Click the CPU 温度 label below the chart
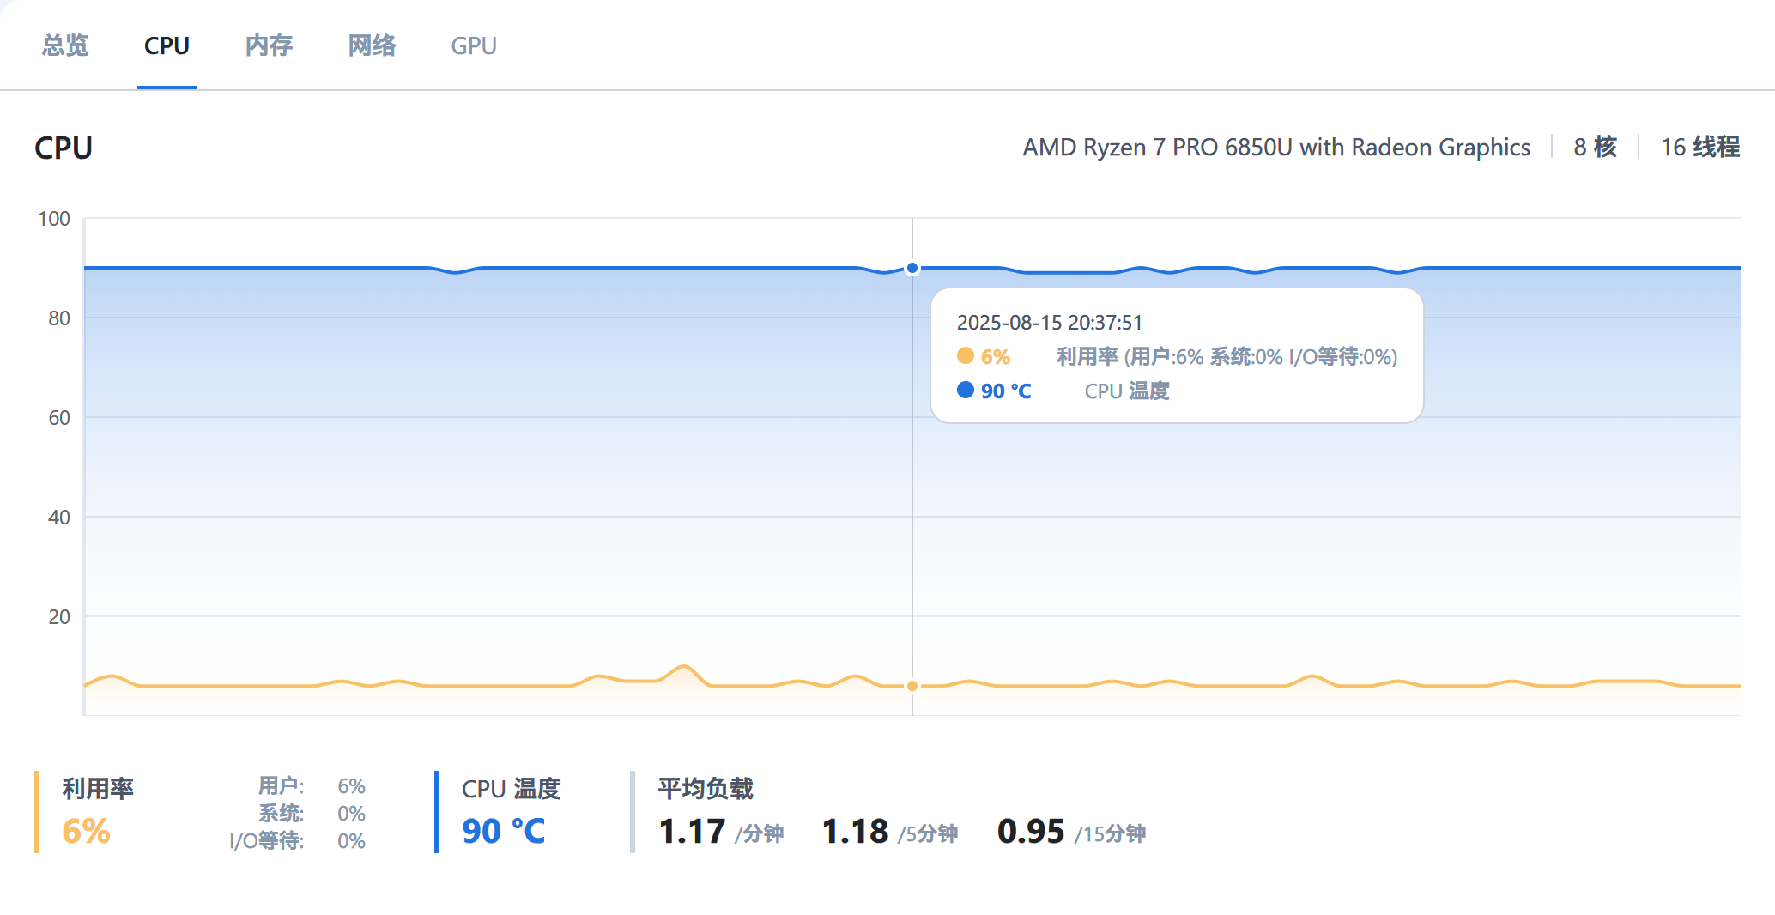The width and height of the screenshot is (1775, 915). (511, 789)
